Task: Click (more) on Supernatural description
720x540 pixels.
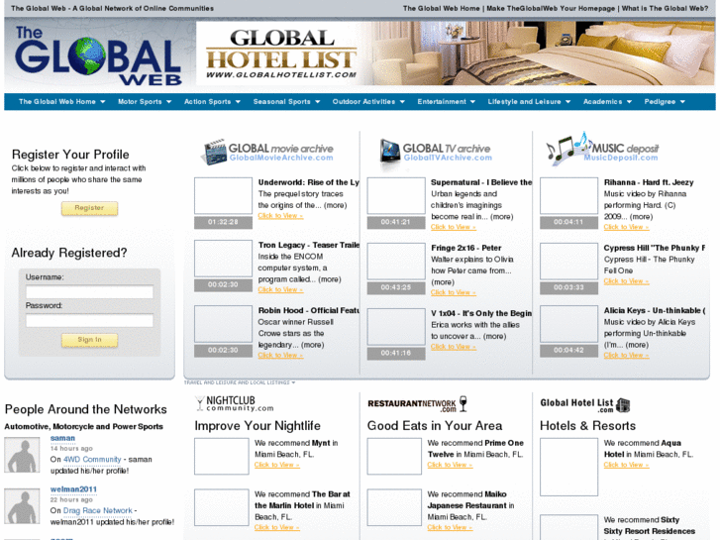Action: point(501,216)
